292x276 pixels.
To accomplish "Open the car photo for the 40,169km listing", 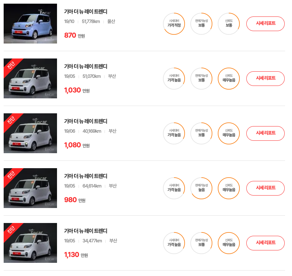I will [x=30, y=133].
